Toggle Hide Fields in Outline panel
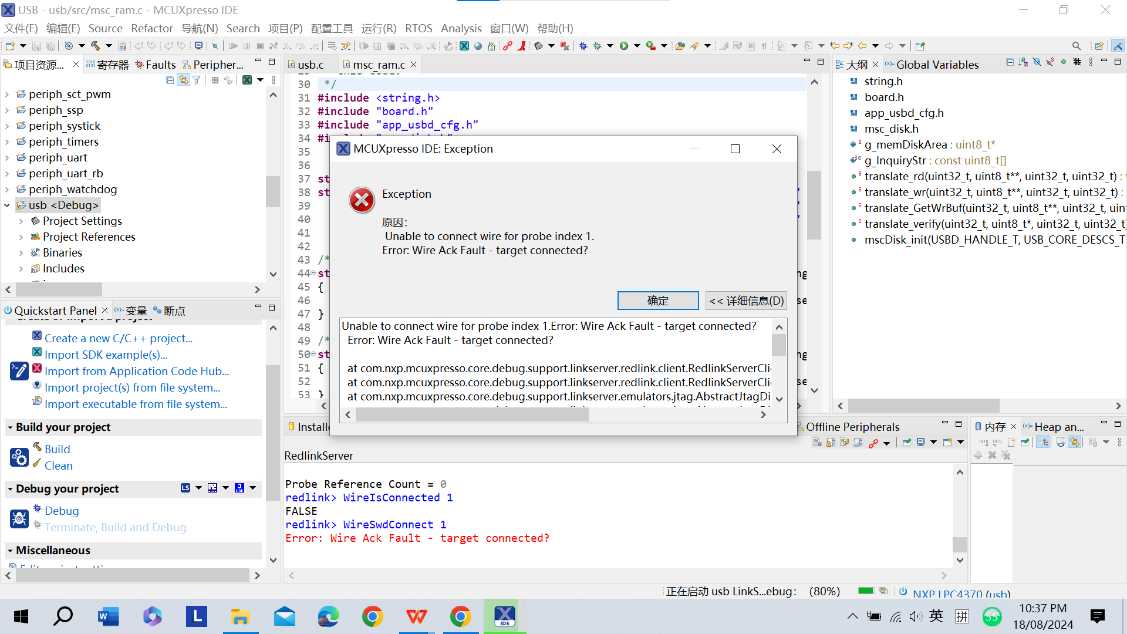Screen dimensions: 1127x634 click(1037, 62)
